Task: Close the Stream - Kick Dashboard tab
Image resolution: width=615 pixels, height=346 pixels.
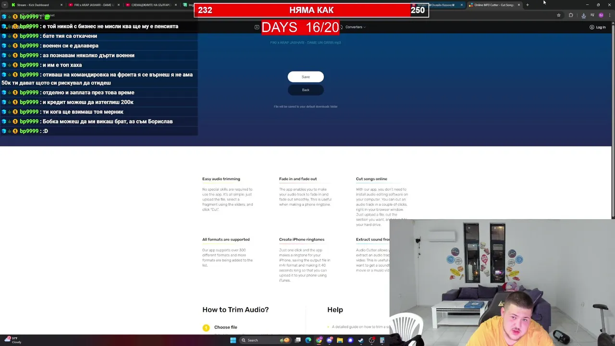Action: [61, 5]
